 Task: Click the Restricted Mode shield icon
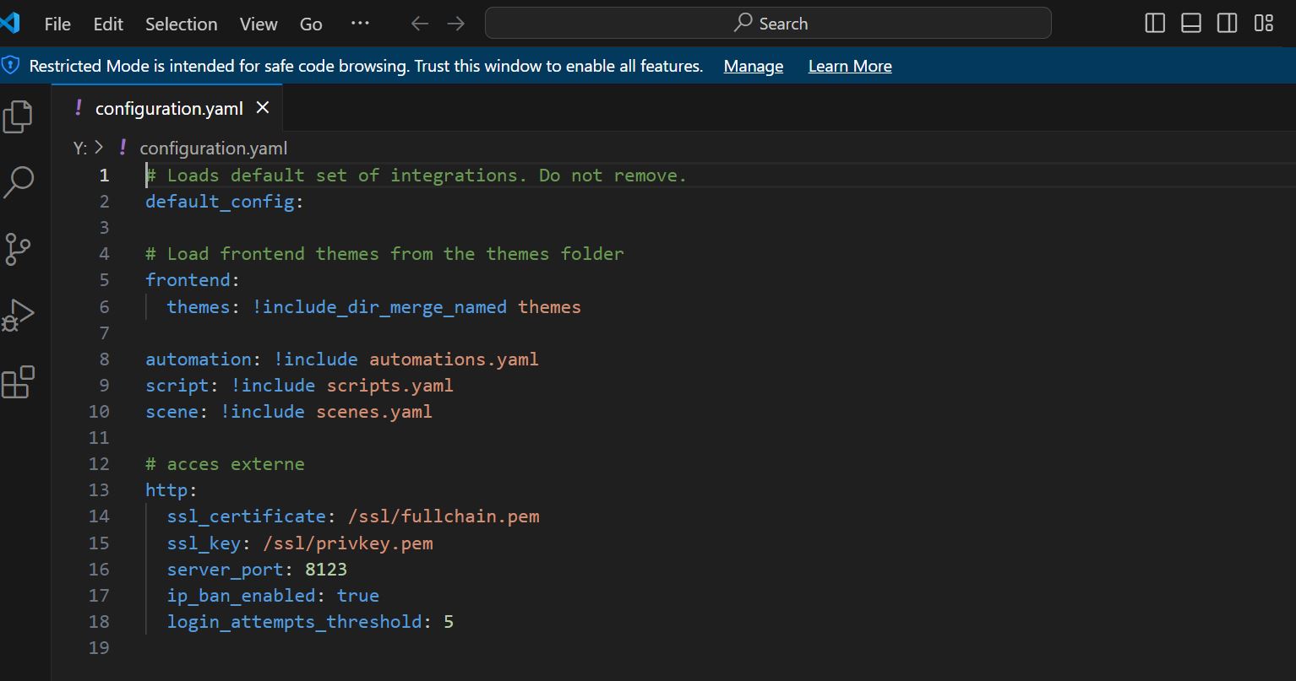11,66
